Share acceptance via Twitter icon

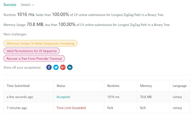point(56,67)
